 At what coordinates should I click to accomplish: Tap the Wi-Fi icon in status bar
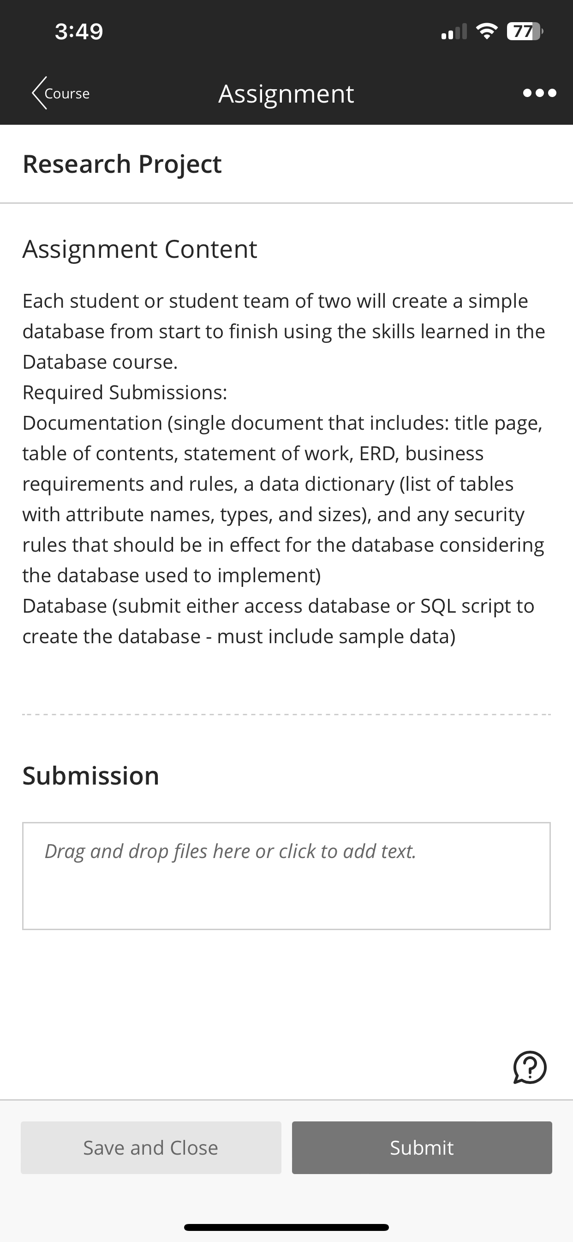coord(486,31)
